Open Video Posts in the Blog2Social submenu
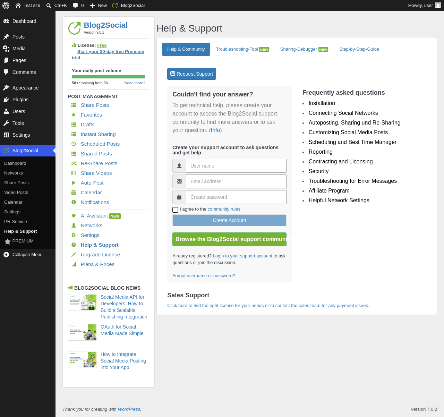The width and height of the screenshot is (444, 417). (16, 193)
